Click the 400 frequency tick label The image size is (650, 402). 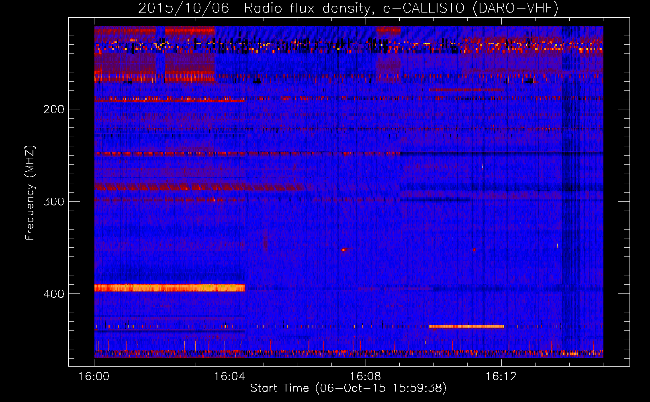point(54,294)
